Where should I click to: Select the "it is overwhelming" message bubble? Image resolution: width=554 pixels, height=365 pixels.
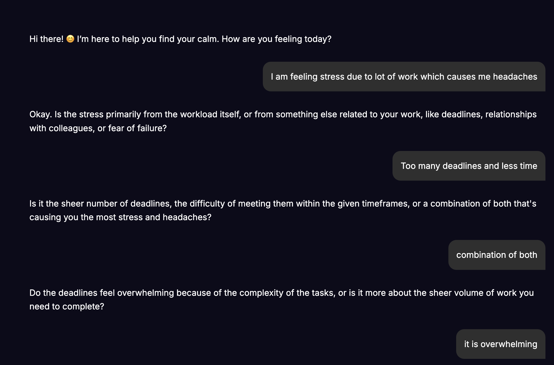click(501, 344)
